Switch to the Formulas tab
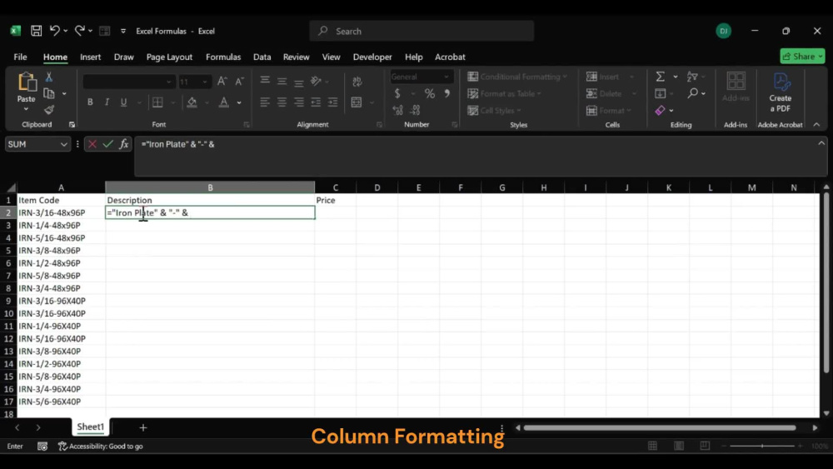 tap(223, 57)
